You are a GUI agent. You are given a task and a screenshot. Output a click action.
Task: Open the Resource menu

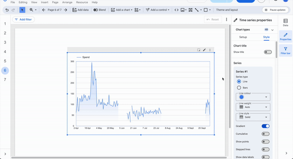click(82, 2)
